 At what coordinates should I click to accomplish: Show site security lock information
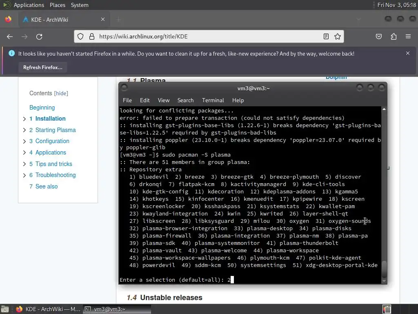coord(92,36)
